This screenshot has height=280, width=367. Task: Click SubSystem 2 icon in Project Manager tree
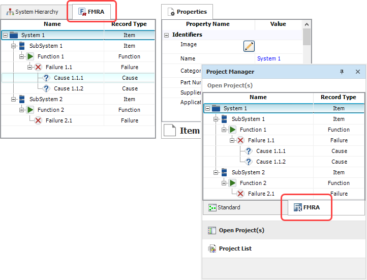point(224,172)
